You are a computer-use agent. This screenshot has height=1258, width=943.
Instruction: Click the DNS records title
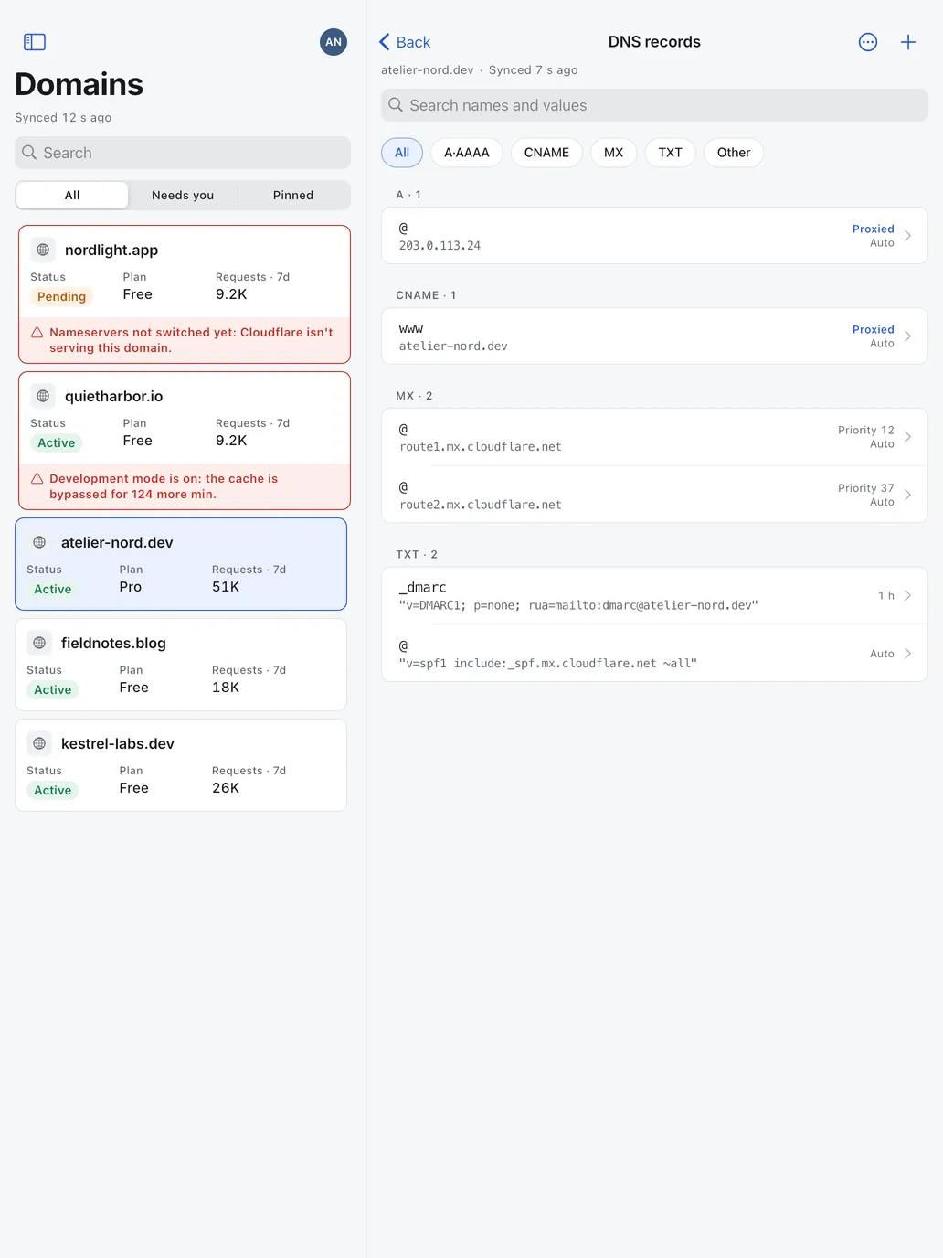[654, 42]
